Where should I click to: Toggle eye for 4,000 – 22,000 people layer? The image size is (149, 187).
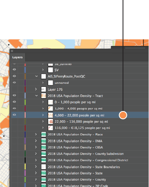[14, 115]
